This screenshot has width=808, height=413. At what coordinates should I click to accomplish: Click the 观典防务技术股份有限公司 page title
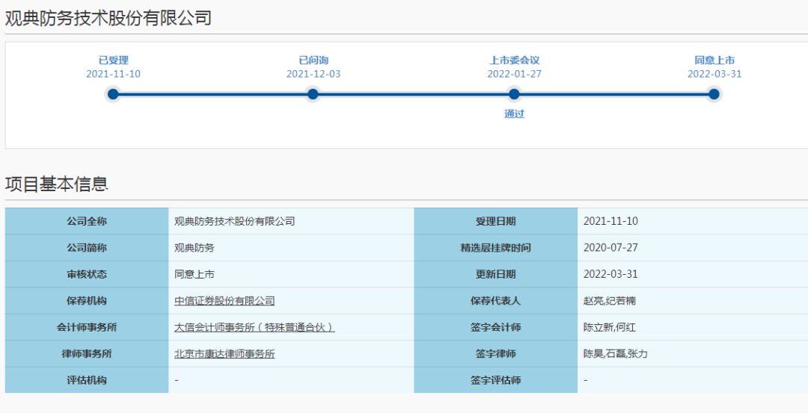pos(108,18)
